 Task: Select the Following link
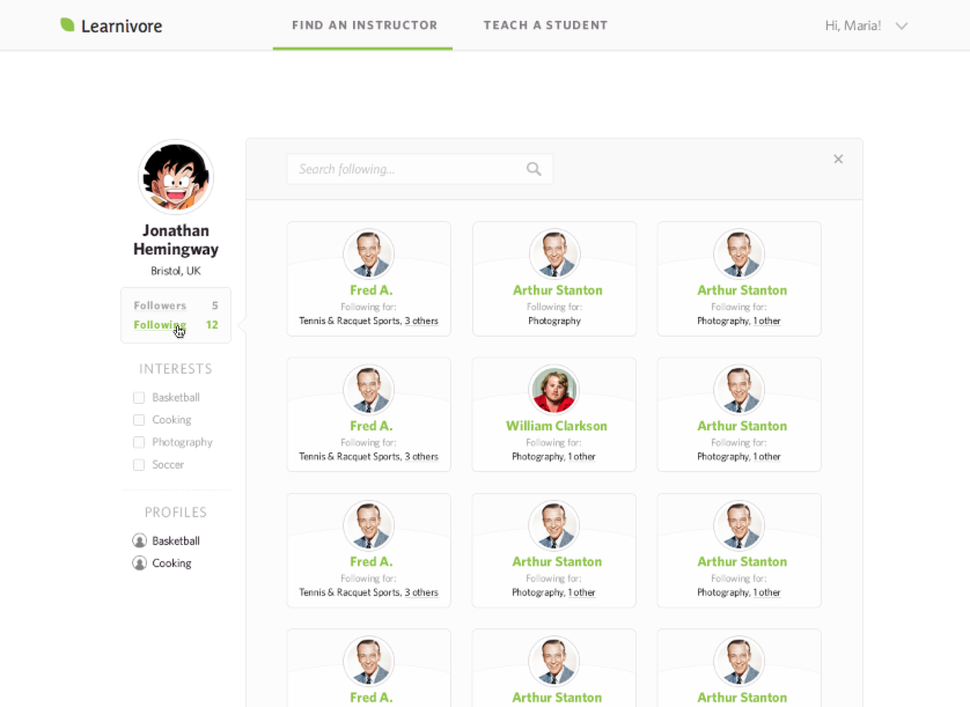[x=160, y=325]
